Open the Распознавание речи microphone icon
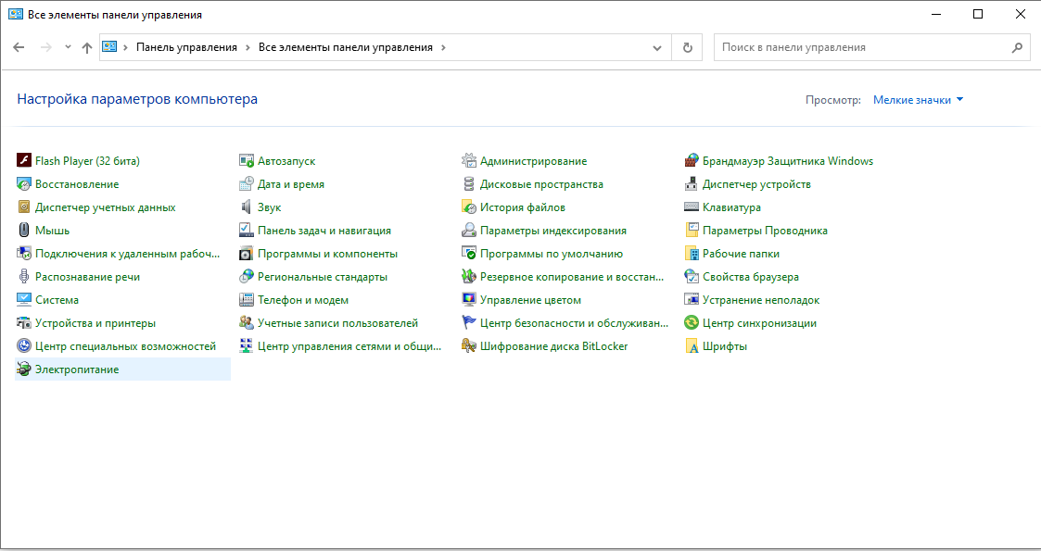Image resolution: width=1041 pixels, height=551 pixels. tap(24, 277)
